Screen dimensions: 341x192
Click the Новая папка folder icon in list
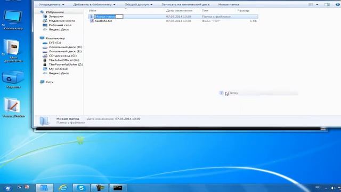[x=91, y=17]
